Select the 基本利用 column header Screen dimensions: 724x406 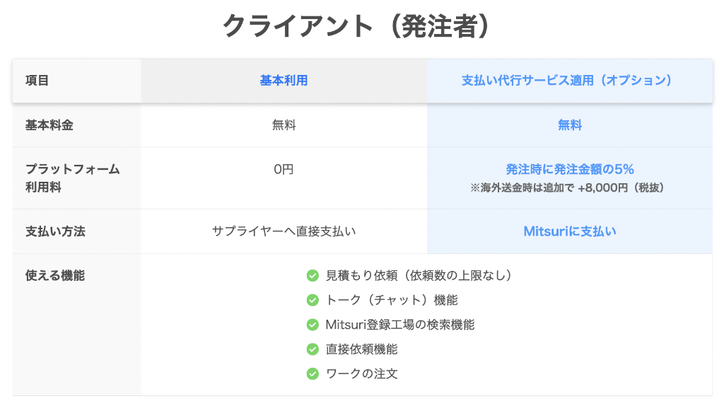[x=284, y=81]
